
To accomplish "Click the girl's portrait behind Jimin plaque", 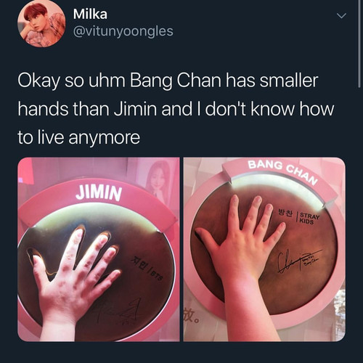I will pyautogui.click(x=160, y=180).
